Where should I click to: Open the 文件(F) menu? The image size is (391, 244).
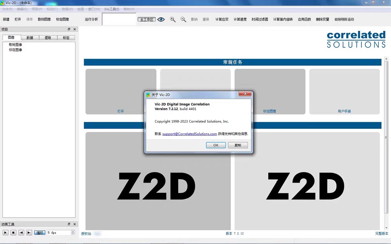coord(7,9)
